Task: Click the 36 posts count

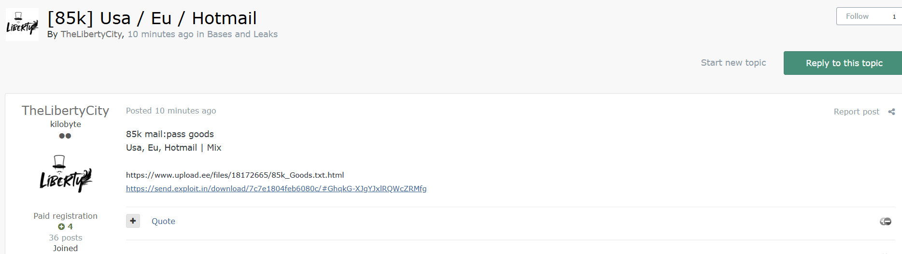Action: [66, 238]
